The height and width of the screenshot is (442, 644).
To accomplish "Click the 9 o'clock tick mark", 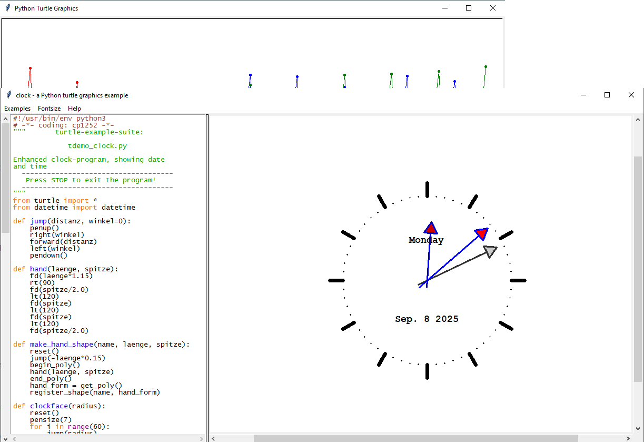I will [336, 280].
